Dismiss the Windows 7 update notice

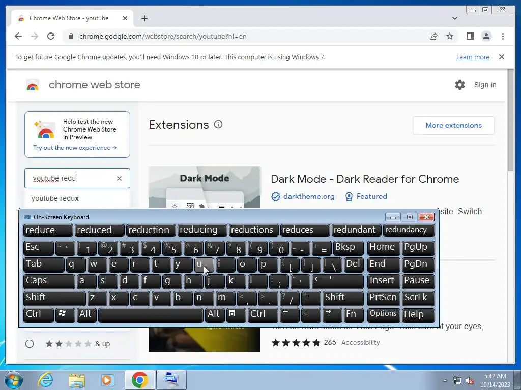coord(501,57)
